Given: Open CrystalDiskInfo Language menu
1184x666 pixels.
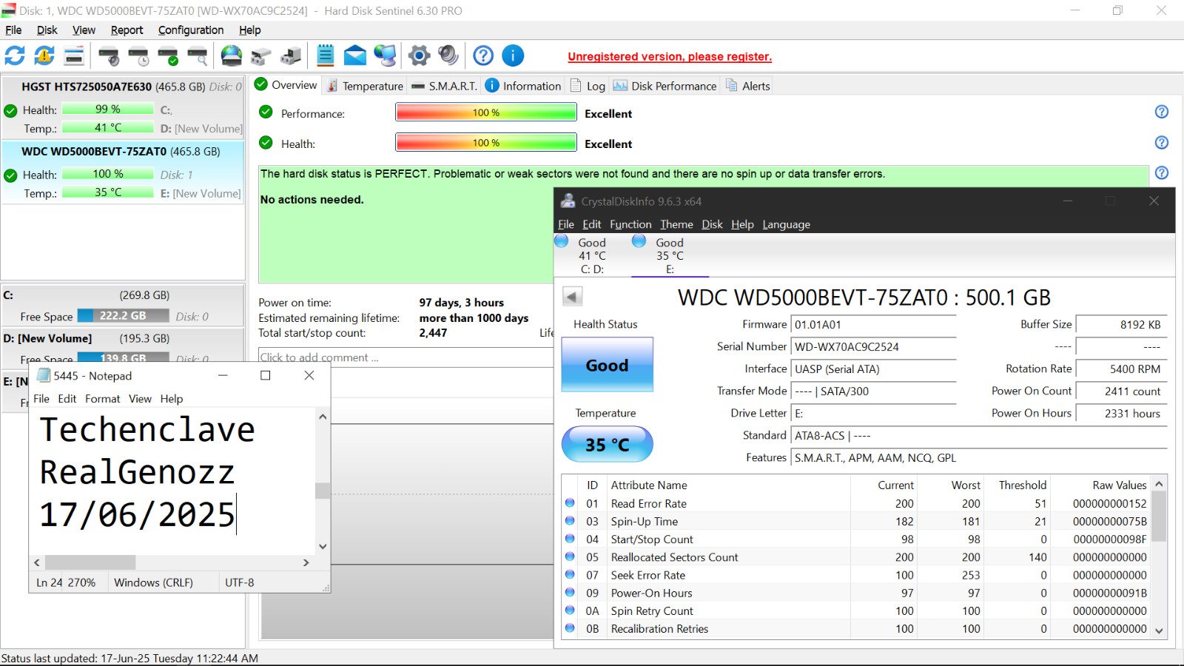Looking at the screenshot, I should point(786,224).
